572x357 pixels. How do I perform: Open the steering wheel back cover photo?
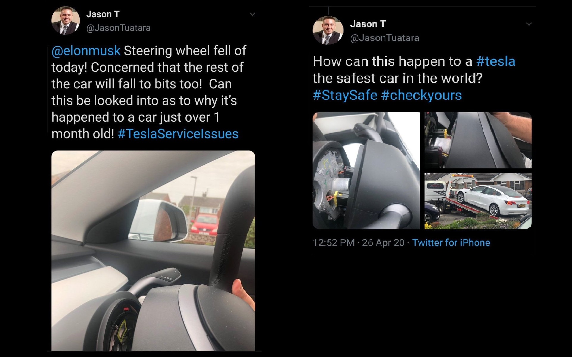point(478,140)
